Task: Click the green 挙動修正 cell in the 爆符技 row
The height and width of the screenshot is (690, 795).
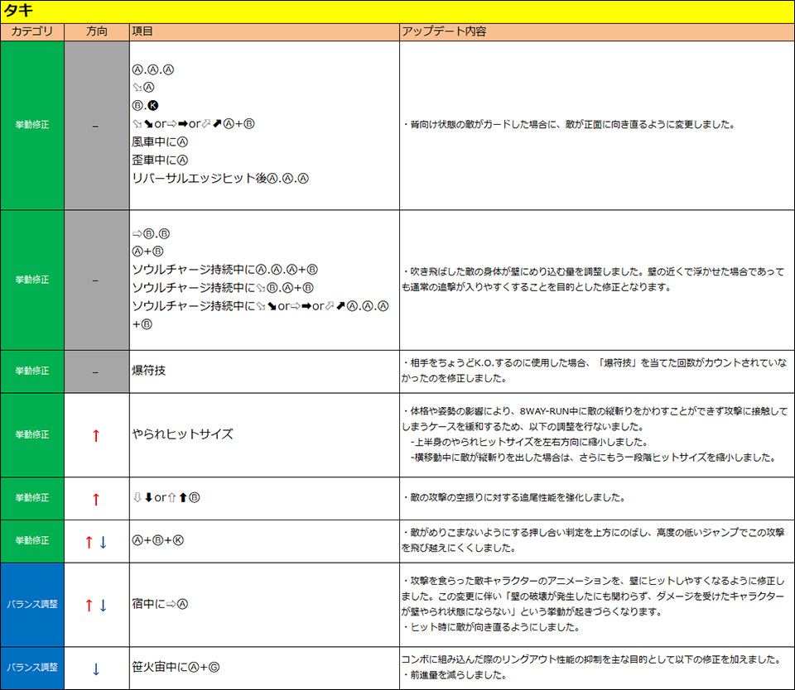Action: (31, 371)
